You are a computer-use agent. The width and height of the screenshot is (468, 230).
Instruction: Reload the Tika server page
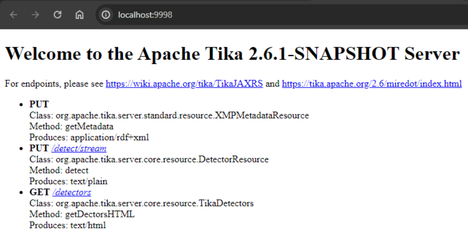(58, 15)
